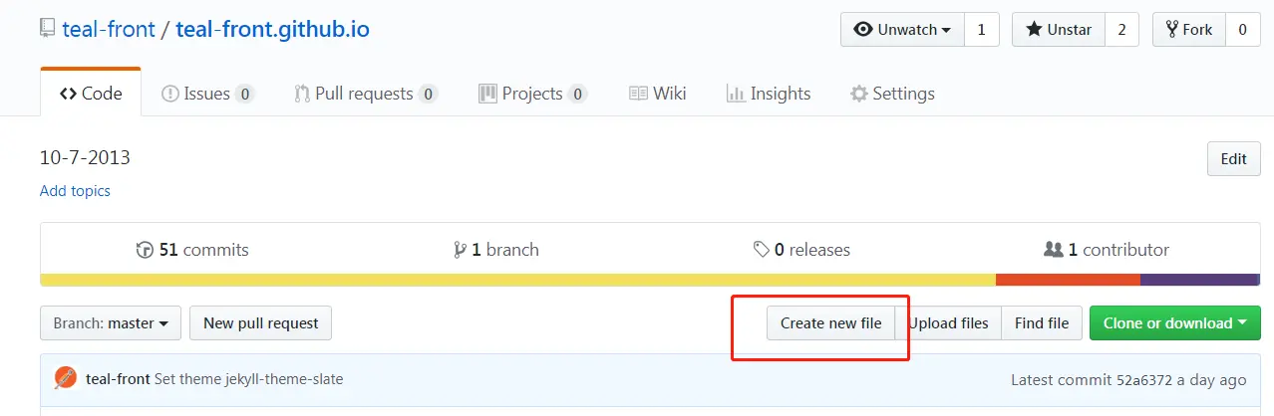1274x416 pixels.
Task: Open the 1 branch link
Action: (495, 250)
